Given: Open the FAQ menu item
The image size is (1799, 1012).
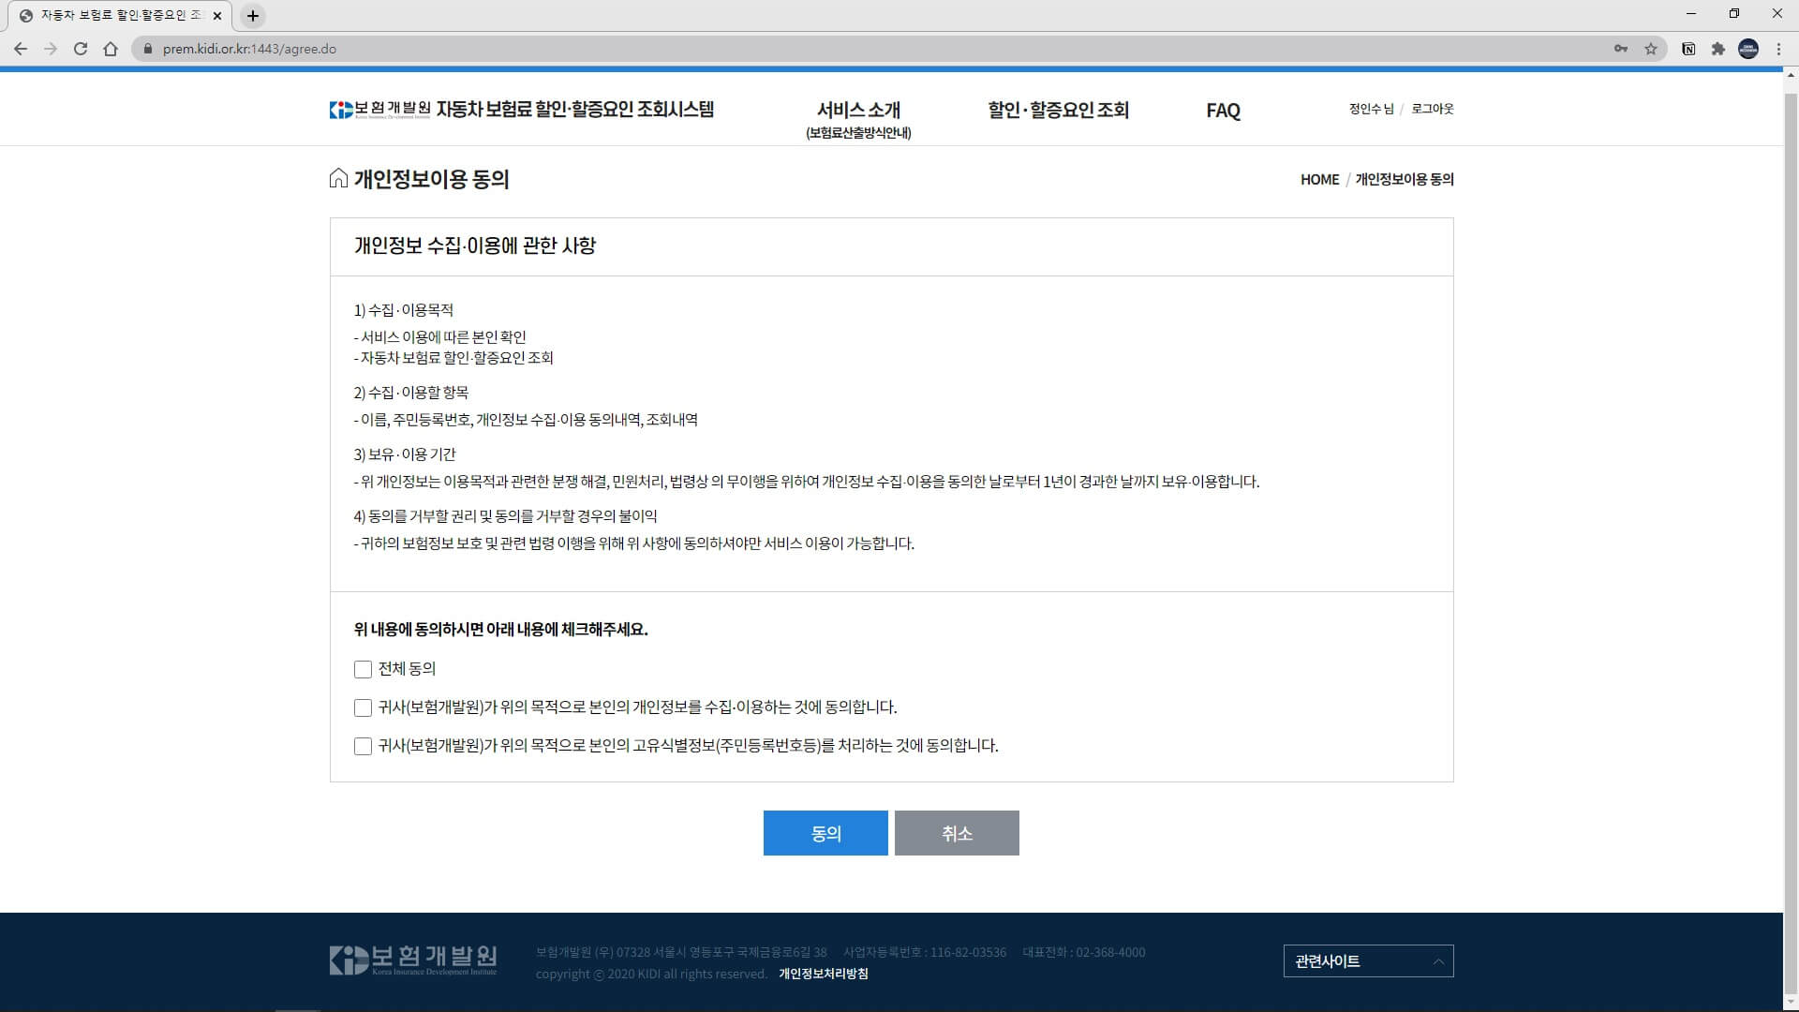Looking at the screenshot, I should tap(1223, 111).
